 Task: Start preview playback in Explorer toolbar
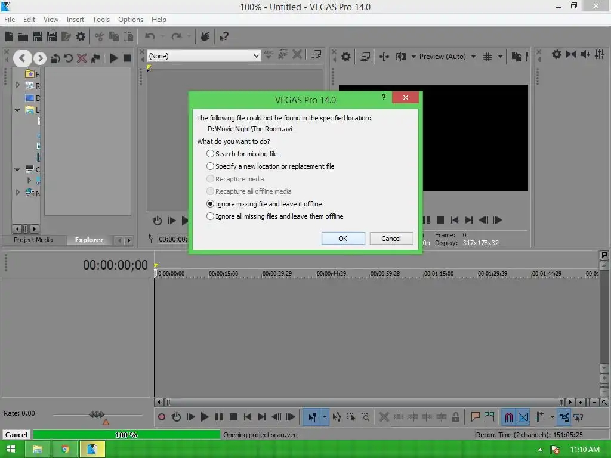coord(114,58)
